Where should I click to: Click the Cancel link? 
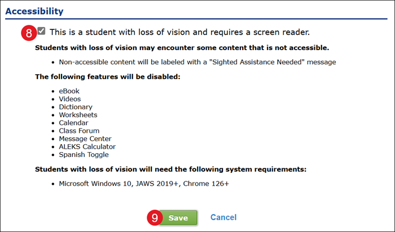click(223, 217)
